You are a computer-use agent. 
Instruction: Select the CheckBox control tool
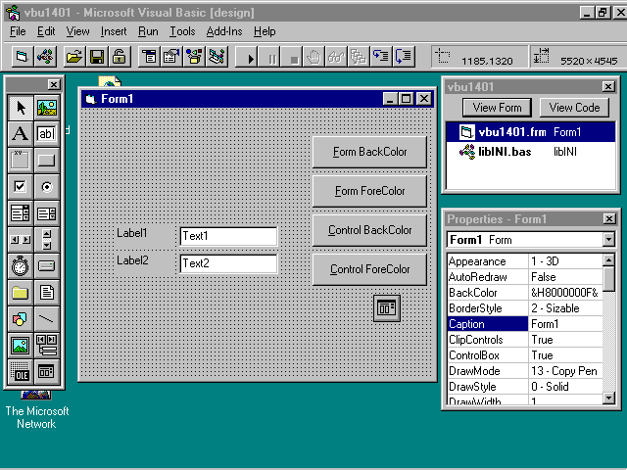(21, 187)
